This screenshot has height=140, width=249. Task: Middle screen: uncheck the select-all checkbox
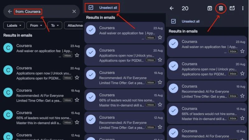click(x=91, y=7)
